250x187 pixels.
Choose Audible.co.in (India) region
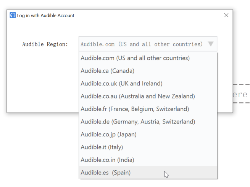[148, 160]
